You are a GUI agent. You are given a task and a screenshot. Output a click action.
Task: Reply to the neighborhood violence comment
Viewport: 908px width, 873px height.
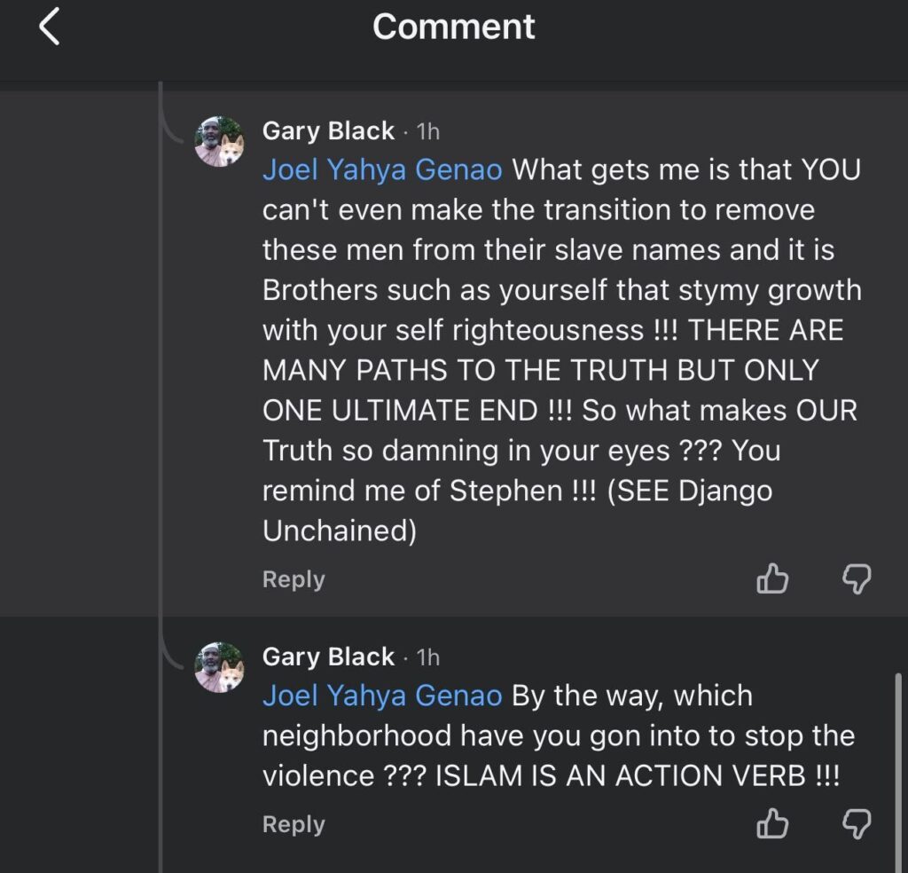[x=294, y=824]
